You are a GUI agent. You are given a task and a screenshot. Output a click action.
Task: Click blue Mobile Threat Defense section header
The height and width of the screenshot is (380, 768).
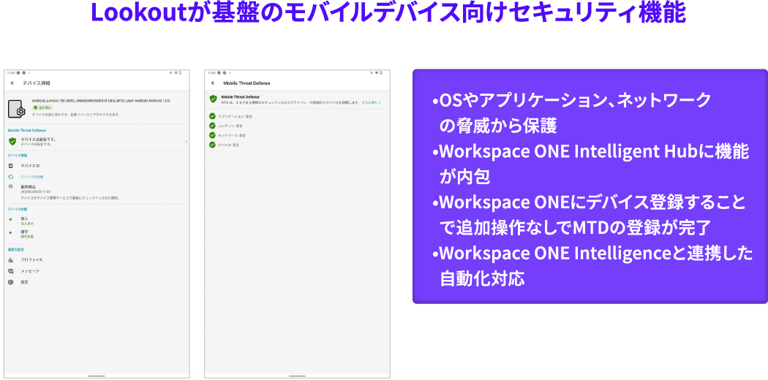[x=26, y=131]
